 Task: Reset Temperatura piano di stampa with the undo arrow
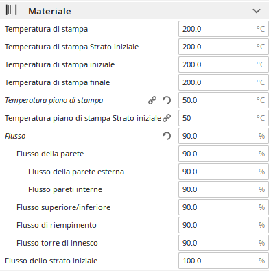[x=167, y=100]
